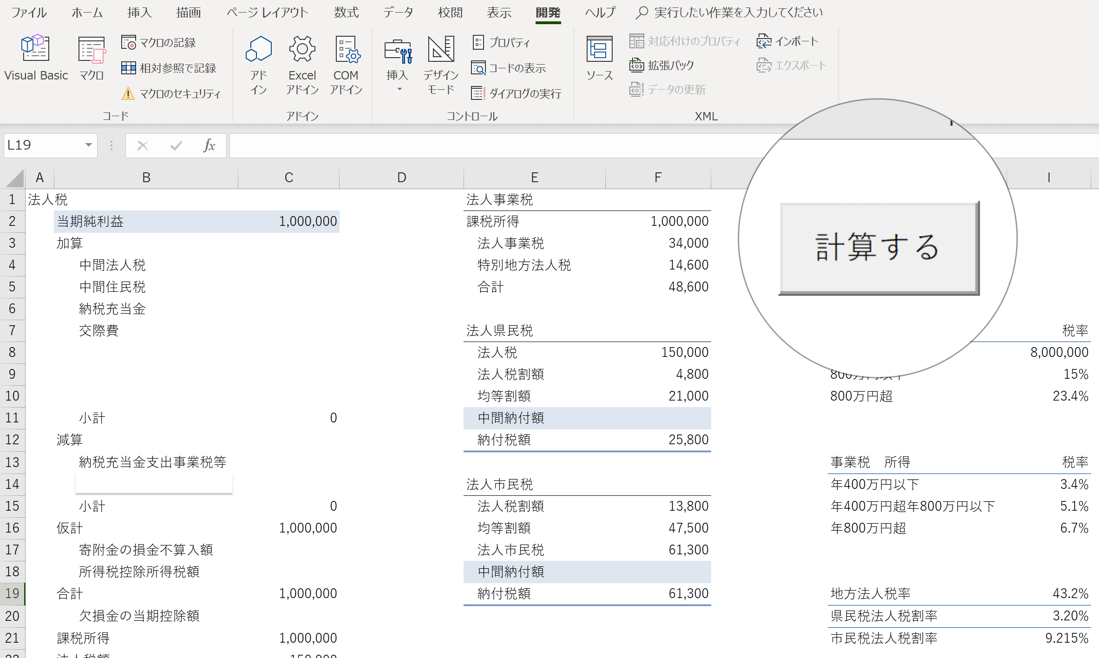
Task: Select row 19 header
Action: (x=13, y=593)
